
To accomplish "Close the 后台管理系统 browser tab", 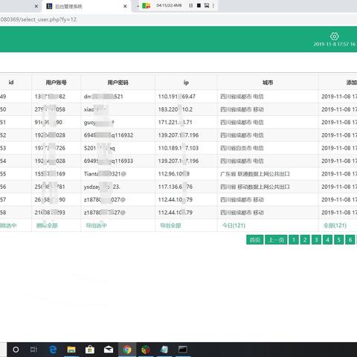I will point(125,7).
